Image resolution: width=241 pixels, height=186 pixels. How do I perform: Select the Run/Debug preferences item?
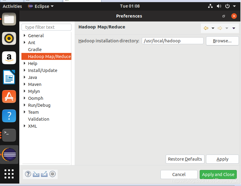tap(39, 105)
